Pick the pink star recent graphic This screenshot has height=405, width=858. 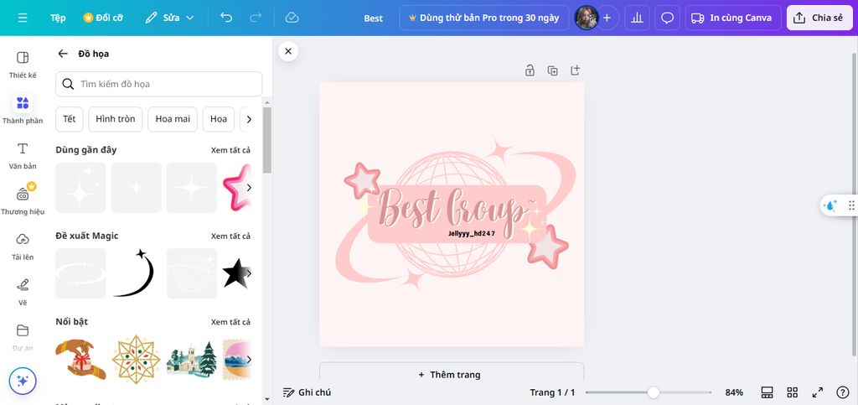tap(235, 187)
